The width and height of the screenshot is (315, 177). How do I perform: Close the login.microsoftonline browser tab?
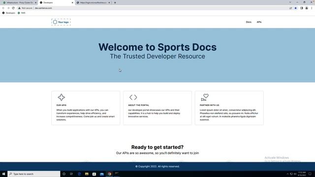pos(109,2)
